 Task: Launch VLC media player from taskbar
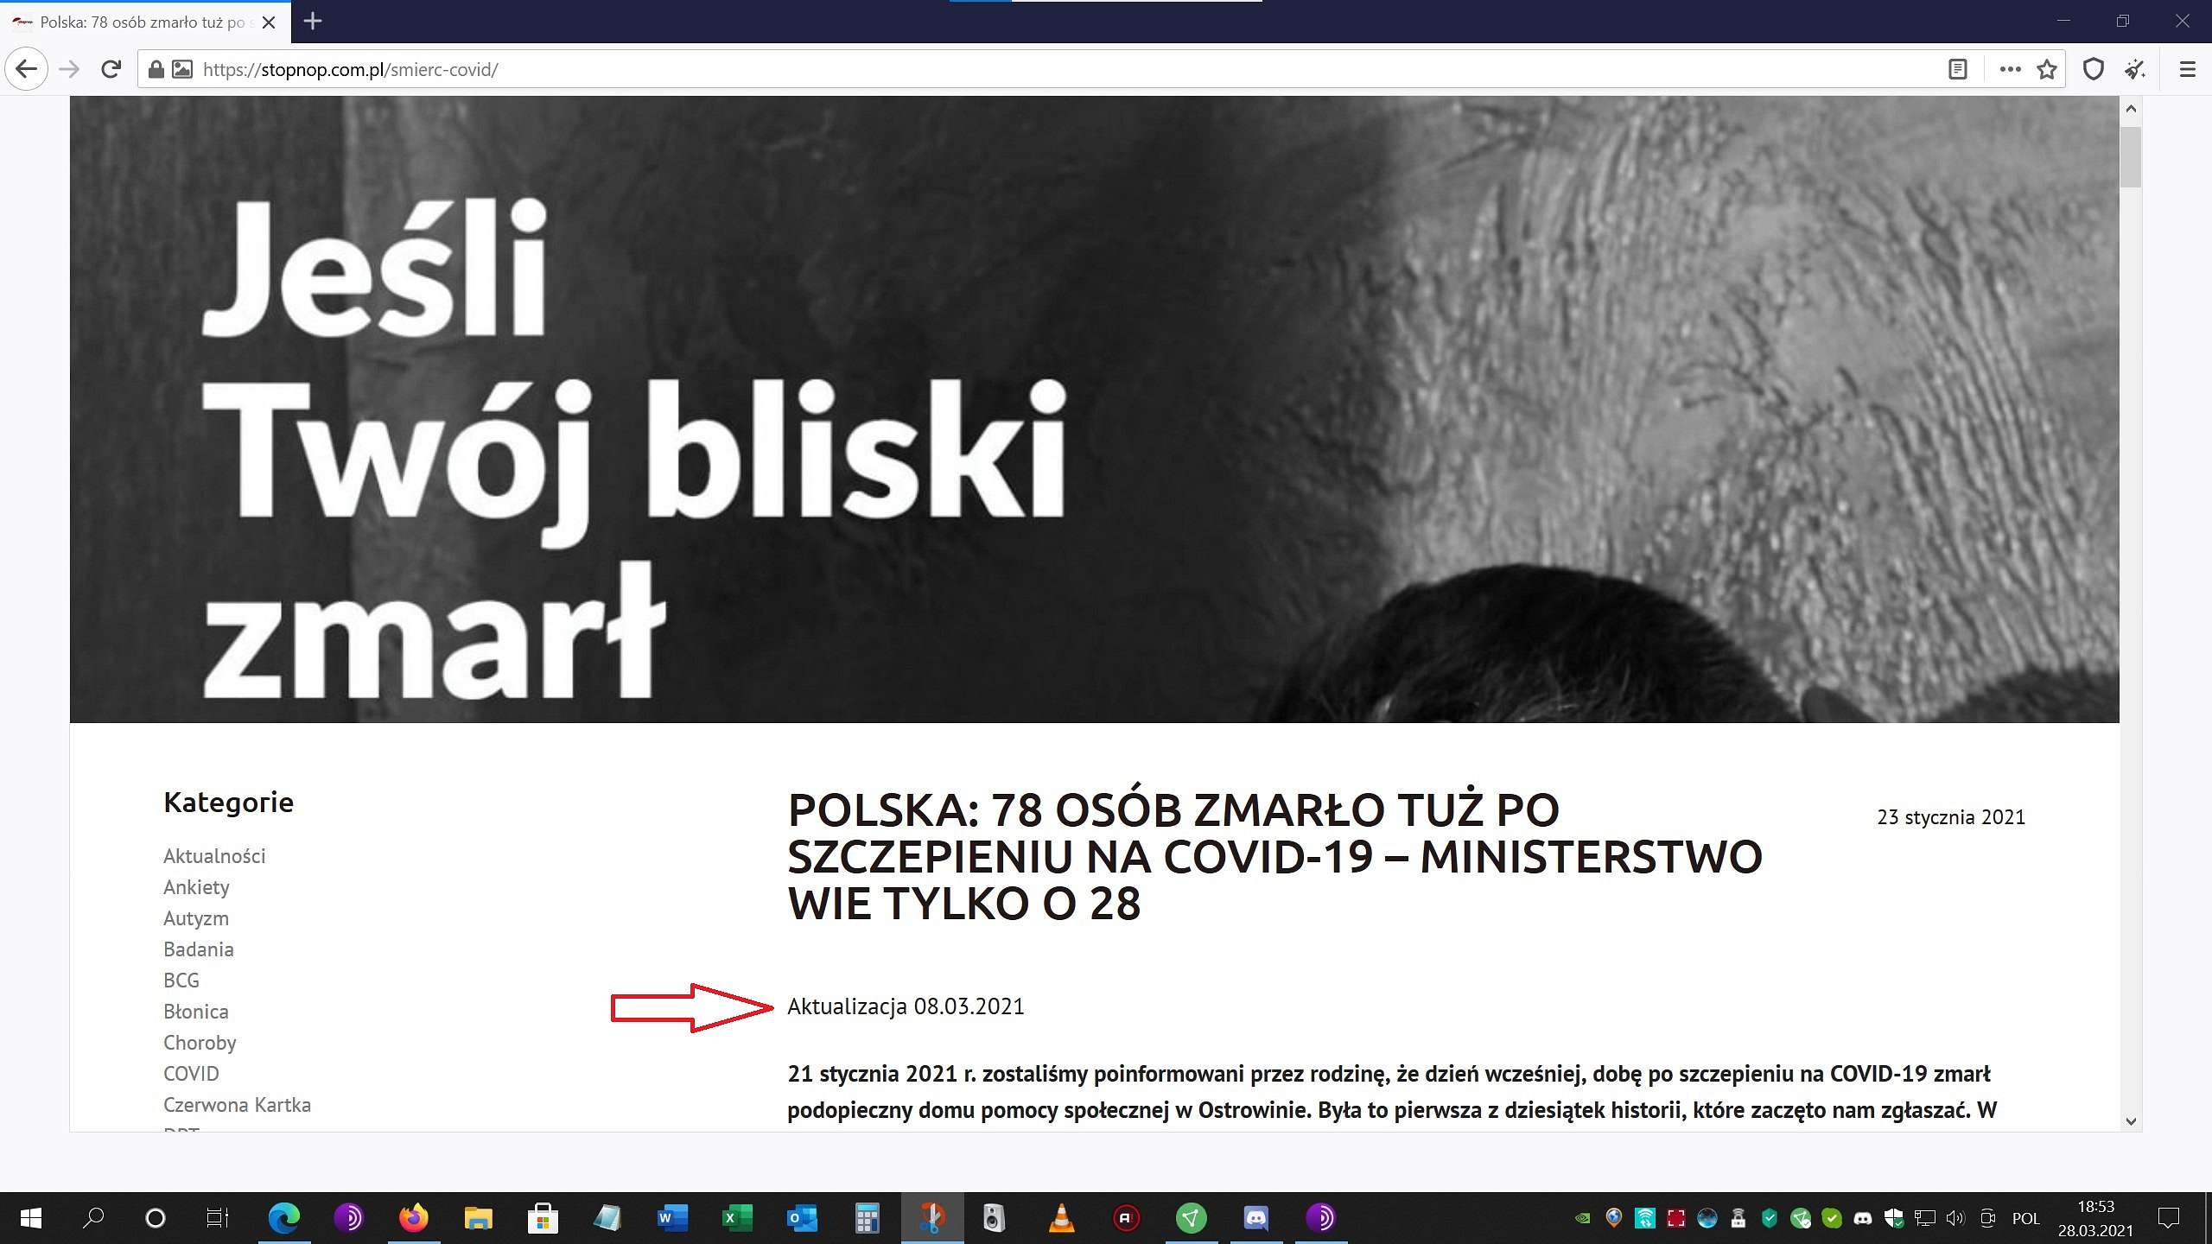click(x=1061, y=1218)
